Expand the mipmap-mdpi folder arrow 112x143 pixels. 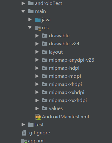pyautogui.click(x=37, y=76)
